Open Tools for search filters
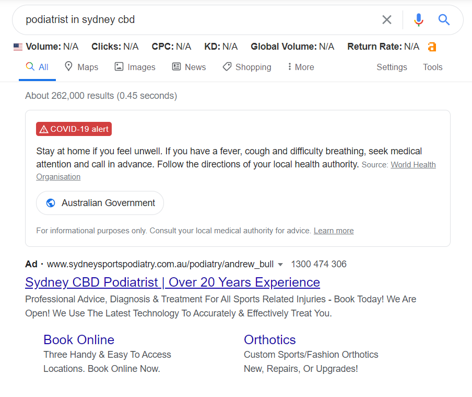472x397 pixels. pos(432,67)
